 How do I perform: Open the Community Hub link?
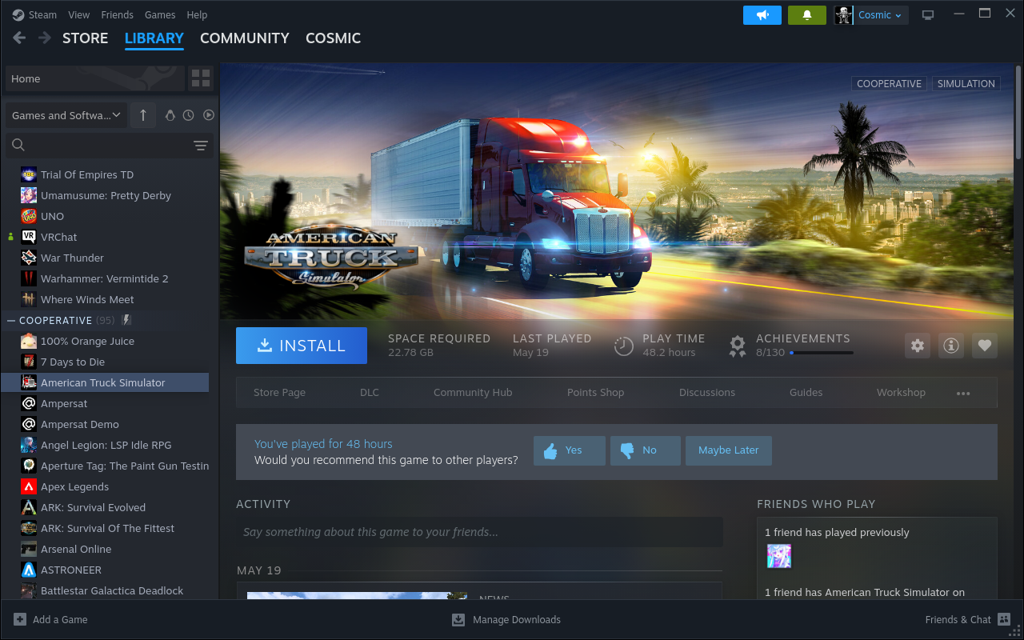(x=473, y=393)
